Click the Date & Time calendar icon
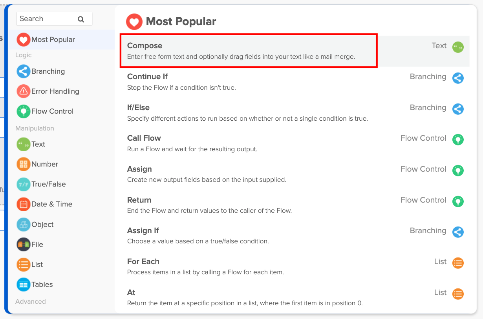Viewport: 483px width, 319px height. [x=24, y=204]
